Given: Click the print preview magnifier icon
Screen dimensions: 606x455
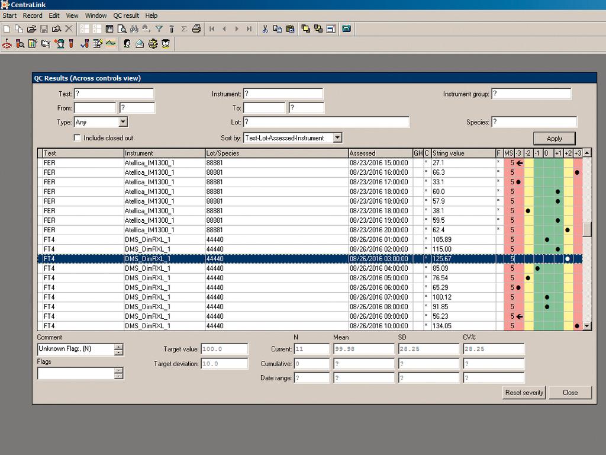Looking at the screenshot, I should [123, 28].
